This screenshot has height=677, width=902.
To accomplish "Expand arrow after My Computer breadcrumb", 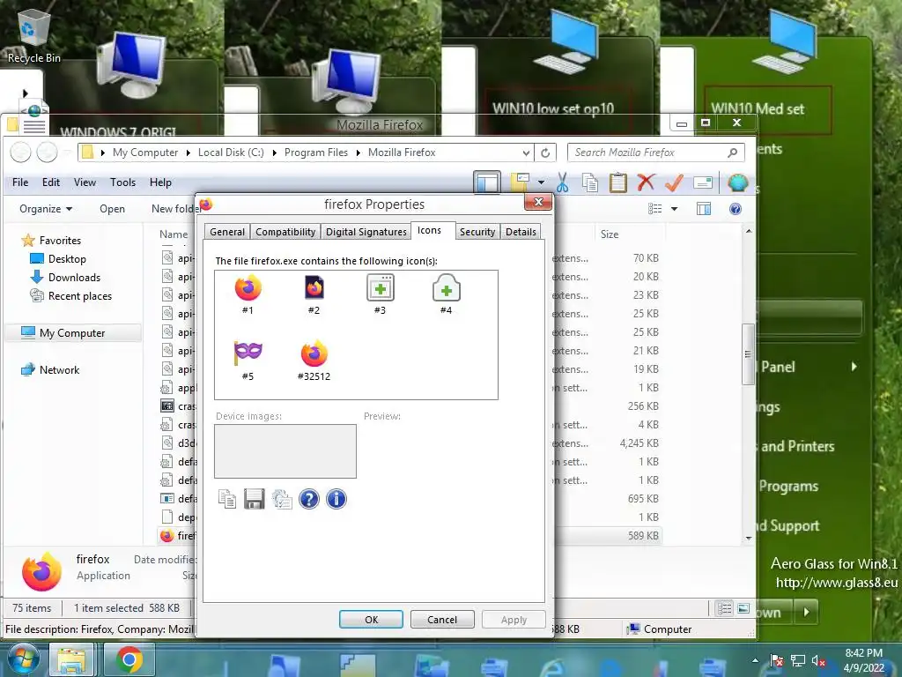I will 189,153.
